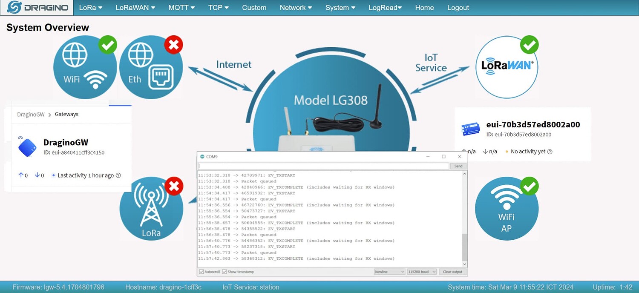The width and height of the screenshot is (639, 293).
Task: Select the gateway card icon beside eui-70b3d57ed8002a00
Action: pyautogui.click(x=471, y=129)
